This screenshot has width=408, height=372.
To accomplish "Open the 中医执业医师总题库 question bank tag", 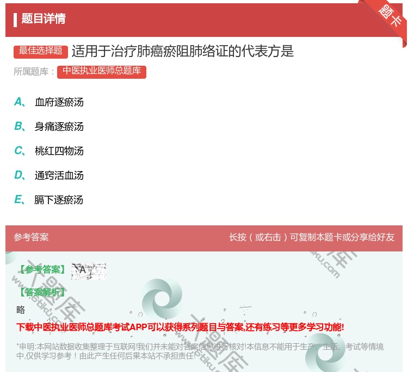I will tap(102, 71).
